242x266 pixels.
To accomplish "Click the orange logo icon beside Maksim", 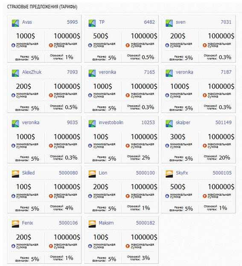I will 92,224.
